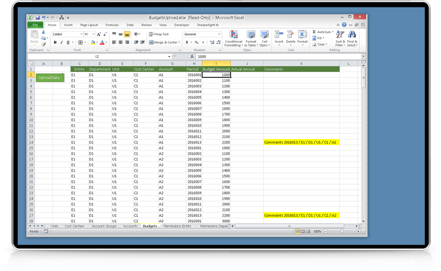Image resolution: width=441 pixels, height=271 pixels.
Task: Expand borders dropdown arrow
Action: (x=85, y=42)
